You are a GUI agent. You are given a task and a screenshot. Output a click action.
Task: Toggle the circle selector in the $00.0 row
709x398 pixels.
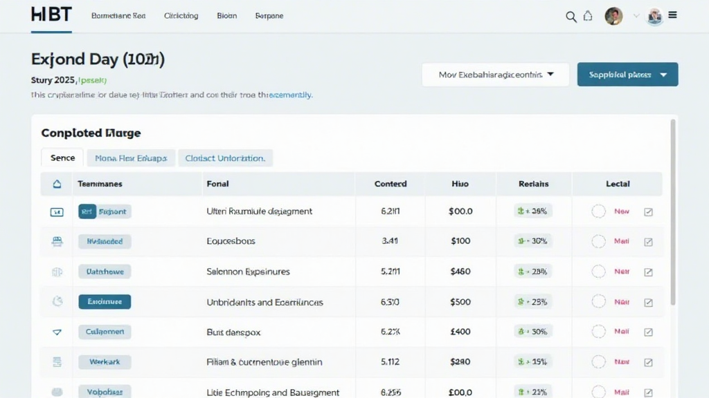599,211
